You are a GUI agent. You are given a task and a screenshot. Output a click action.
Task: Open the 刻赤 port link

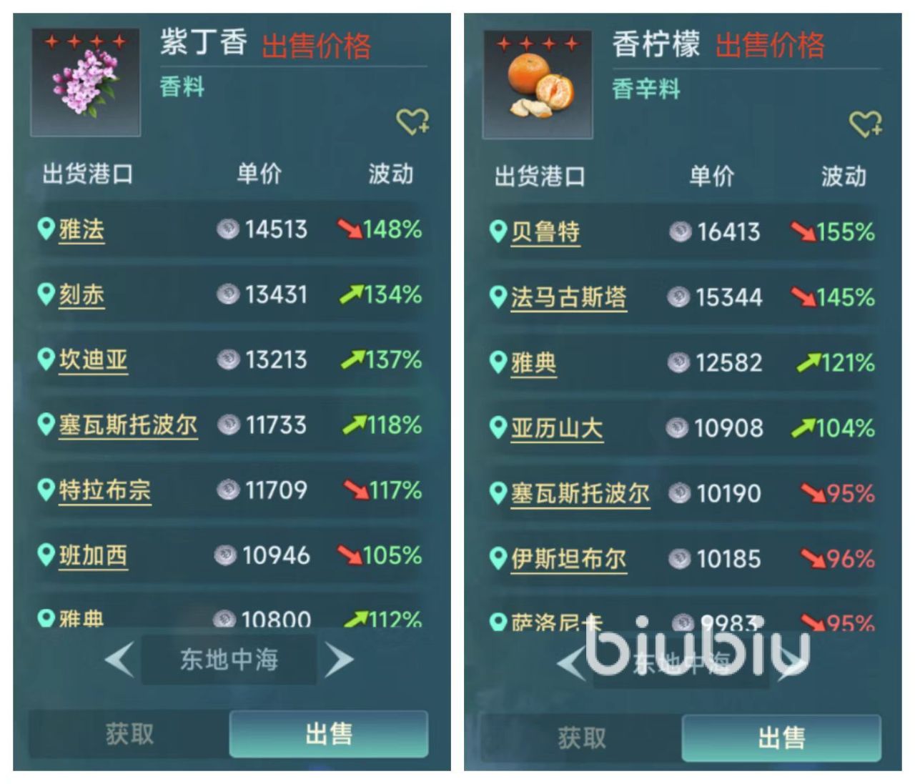pyautogui.click(x=81, y=295)
